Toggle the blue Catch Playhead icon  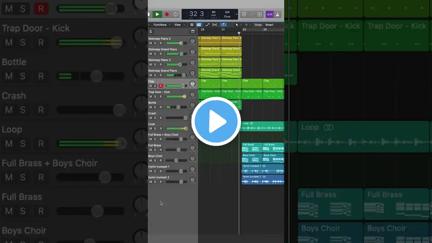223,25
